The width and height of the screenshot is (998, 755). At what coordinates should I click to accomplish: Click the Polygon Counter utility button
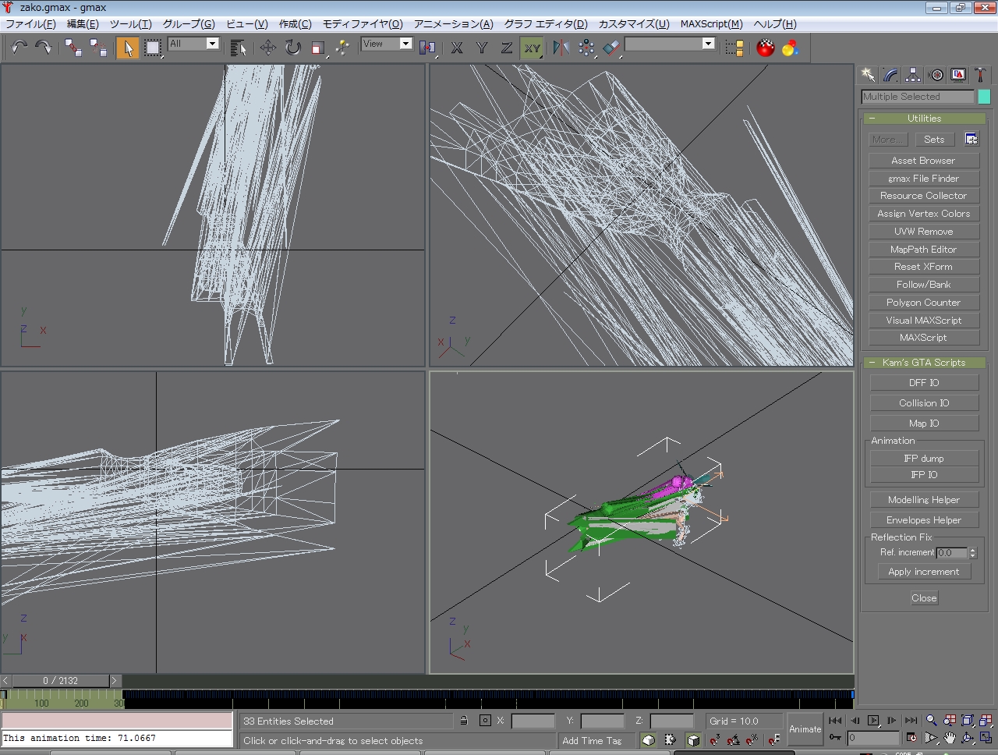pyautogui.click(x=923, y=303)
